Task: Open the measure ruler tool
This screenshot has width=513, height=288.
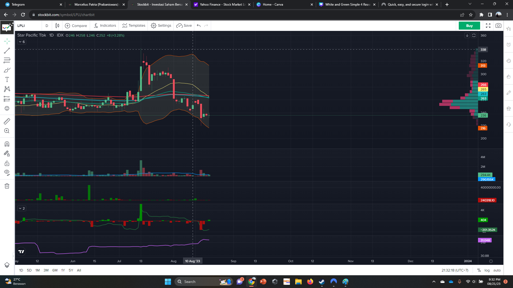Action: 7,121
